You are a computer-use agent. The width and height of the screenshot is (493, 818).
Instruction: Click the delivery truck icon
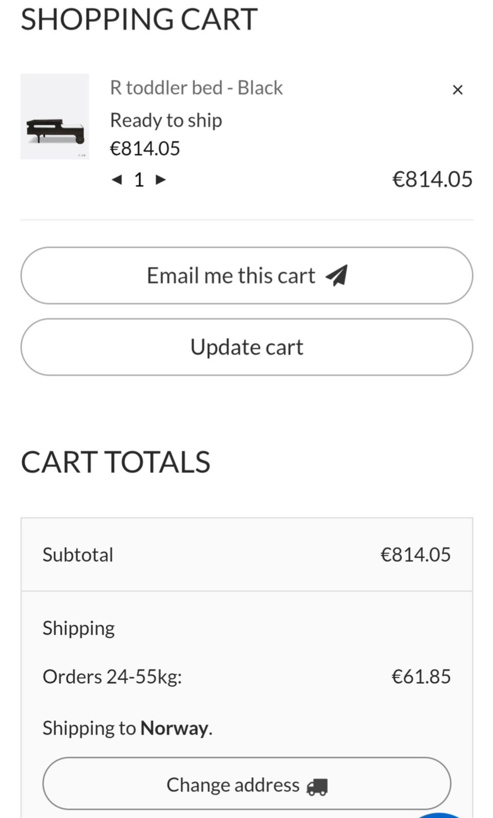[317, 786]
